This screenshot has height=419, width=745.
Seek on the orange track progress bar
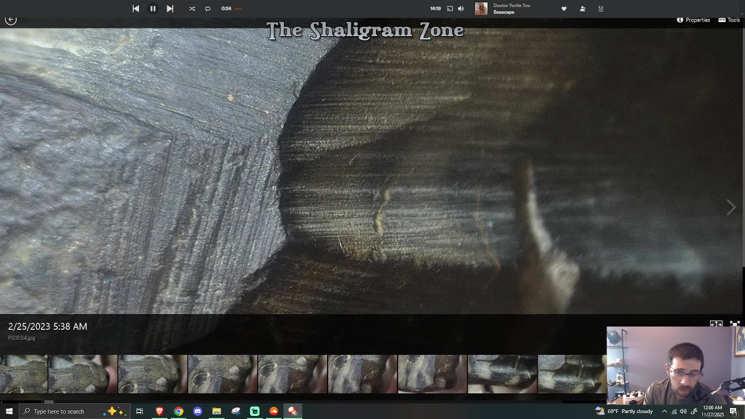coord(238,9)
